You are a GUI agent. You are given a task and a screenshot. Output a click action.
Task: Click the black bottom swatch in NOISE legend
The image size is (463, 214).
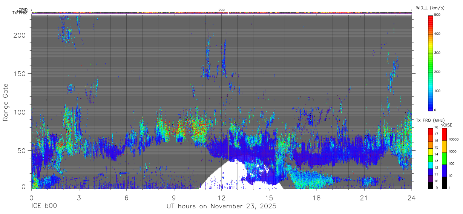tap(444, 183)
